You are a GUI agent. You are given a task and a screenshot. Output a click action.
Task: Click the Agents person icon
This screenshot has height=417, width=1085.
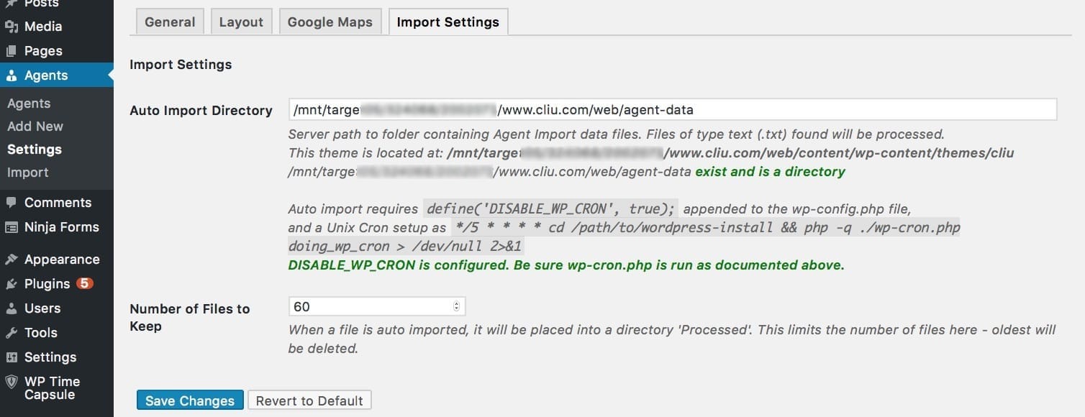coord(12,75)
